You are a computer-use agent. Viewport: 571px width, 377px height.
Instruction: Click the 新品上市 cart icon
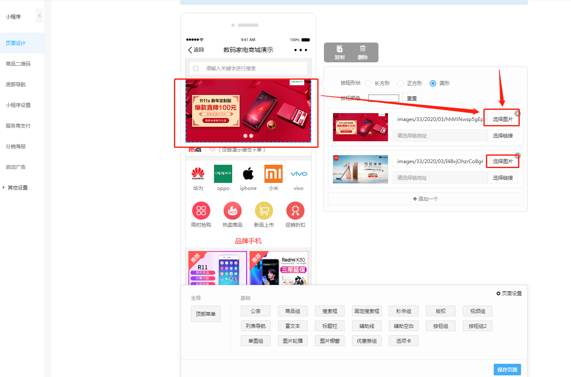click(x=264, y=211)
